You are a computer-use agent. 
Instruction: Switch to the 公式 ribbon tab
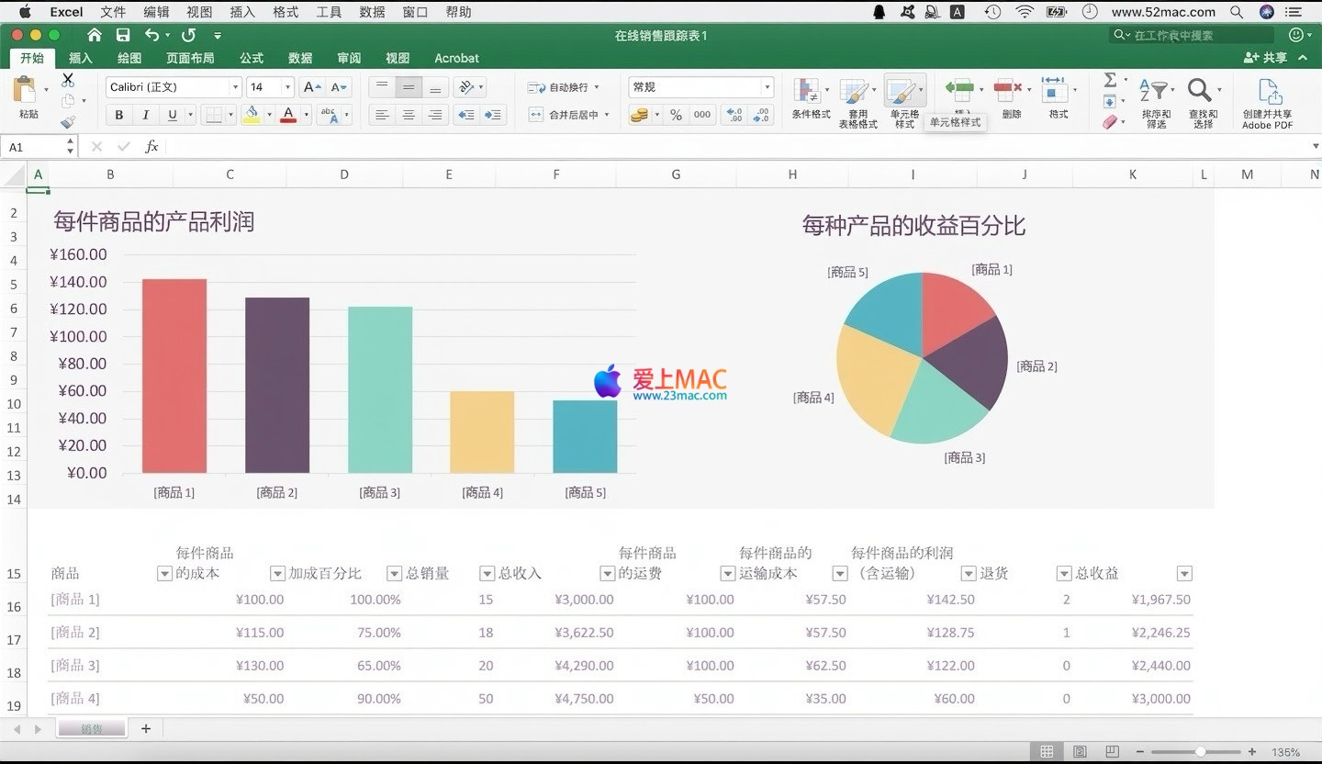(x=252, y=58)
